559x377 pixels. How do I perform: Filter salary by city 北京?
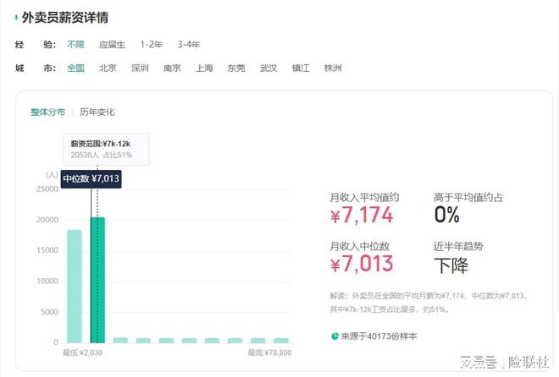tap(108, 68)
